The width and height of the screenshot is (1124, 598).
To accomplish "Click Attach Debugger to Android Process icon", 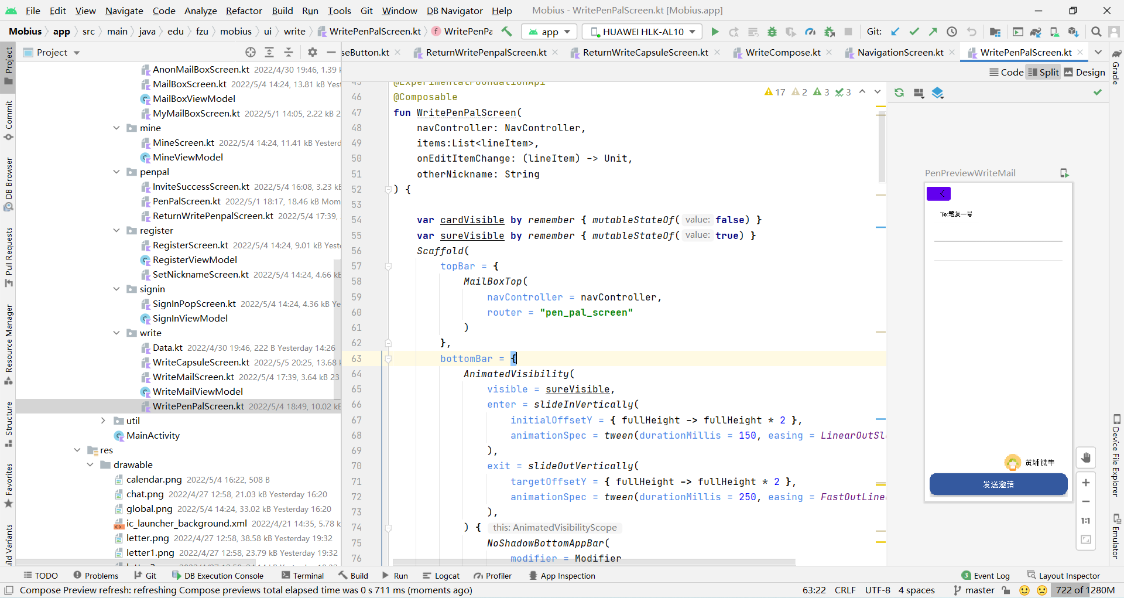I will click(x=830, y=32).
